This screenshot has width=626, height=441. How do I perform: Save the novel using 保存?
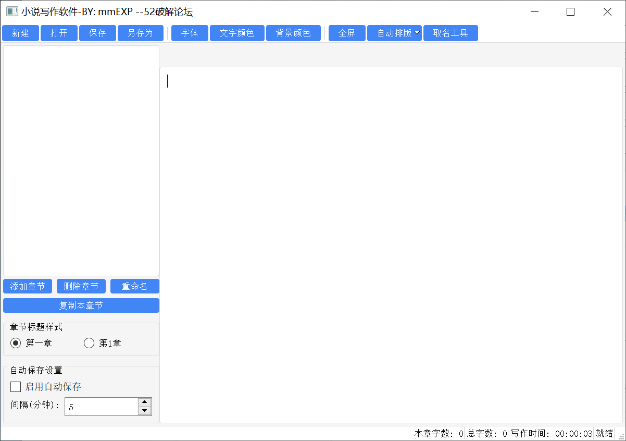[97, 33]
